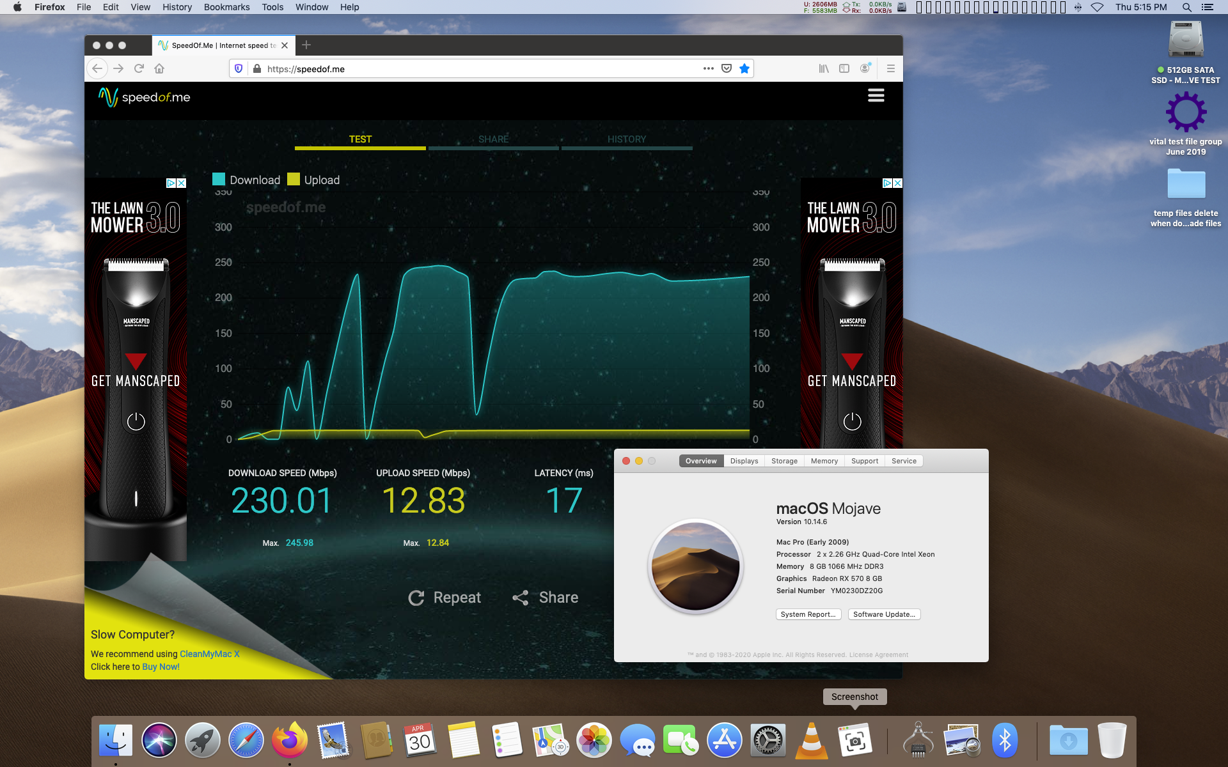Open the Firefox library icon
Screen dimensions: 1228x767
[824, 68]
